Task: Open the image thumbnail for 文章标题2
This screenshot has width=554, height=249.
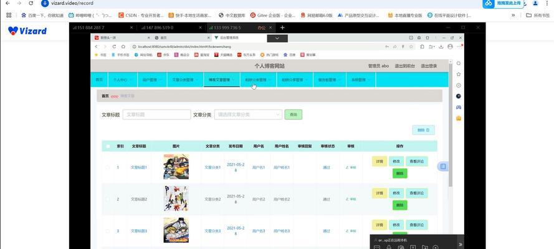Action: [x=176, y=199]
